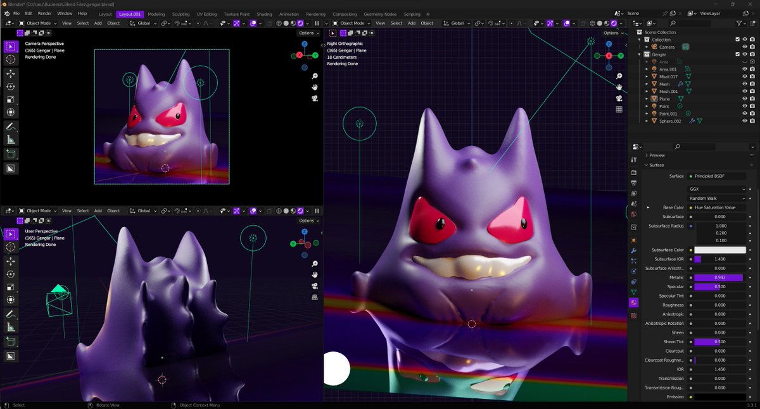760x409 pixels.
Task: Hide Sphere.002 via its eye icon
Action: tap(745, 121)
